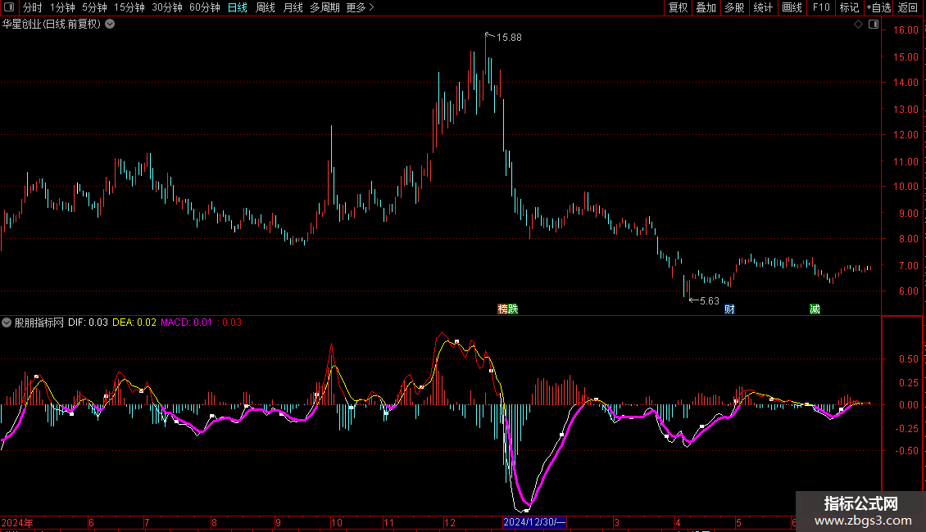Screen dimensions: 926x532
Task: Click the 2024年 label on time axis
Action: [17, 522]
